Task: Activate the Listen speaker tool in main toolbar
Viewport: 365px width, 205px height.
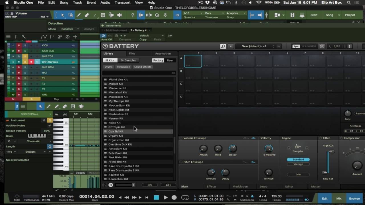Action: coord(119,15)
